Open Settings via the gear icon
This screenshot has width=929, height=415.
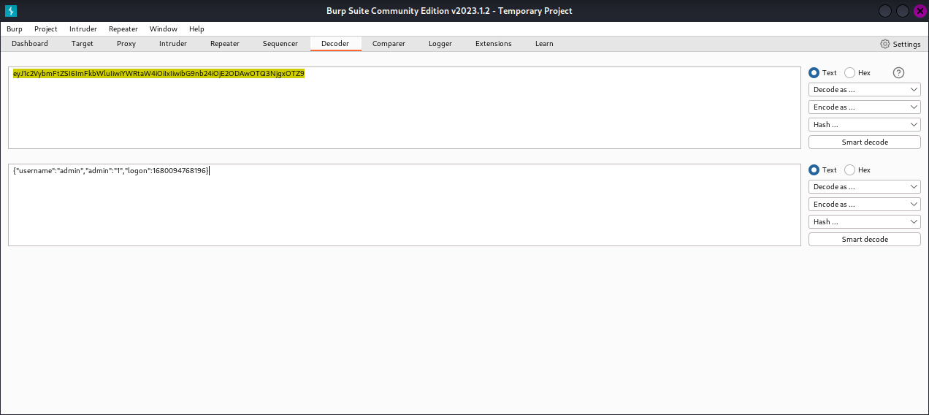click(x=885, y=44)
